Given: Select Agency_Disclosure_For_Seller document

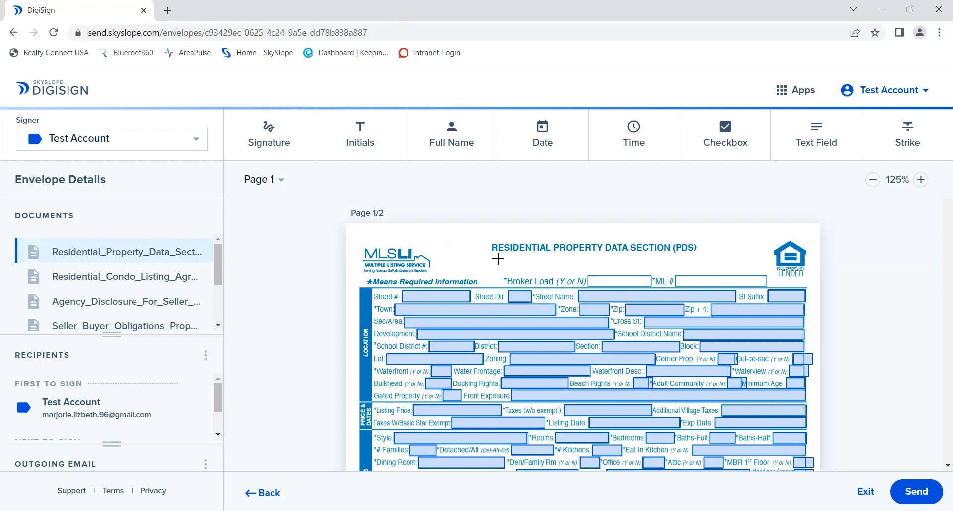Looking at the screenshot, I should coord(115,301).
